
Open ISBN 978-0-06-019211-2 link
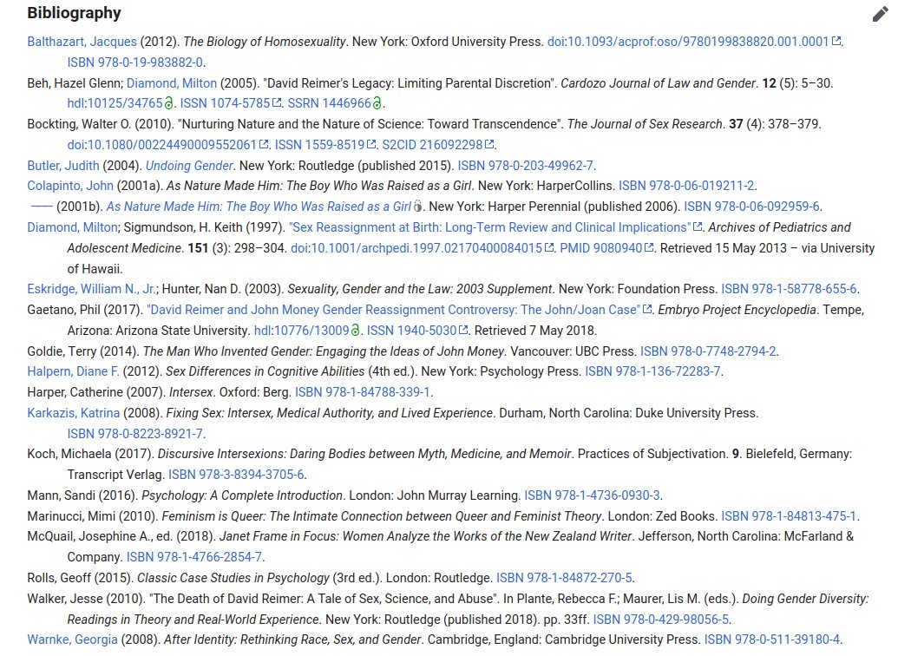click(686, 186)
